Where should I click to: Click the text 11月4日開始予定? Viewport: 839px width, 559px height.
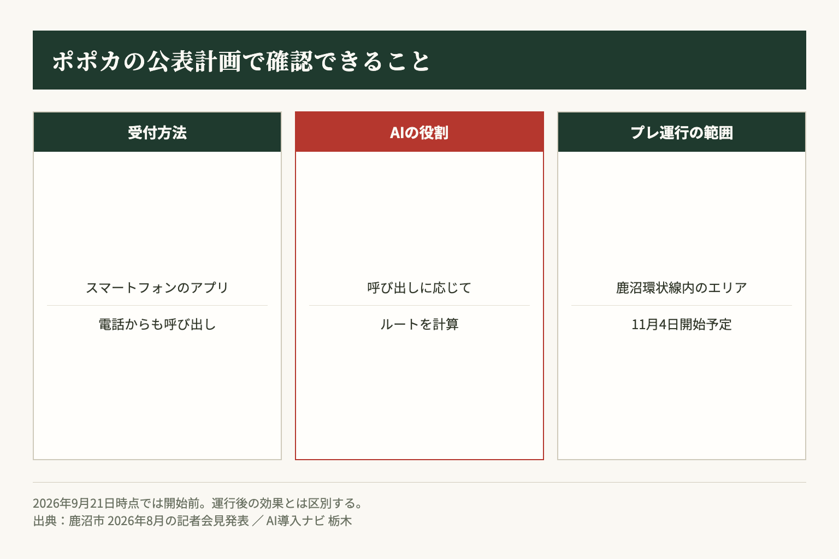tap(682, 324)
